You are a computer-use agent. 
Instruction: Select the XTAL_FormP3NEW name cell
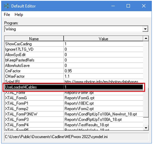34,114
